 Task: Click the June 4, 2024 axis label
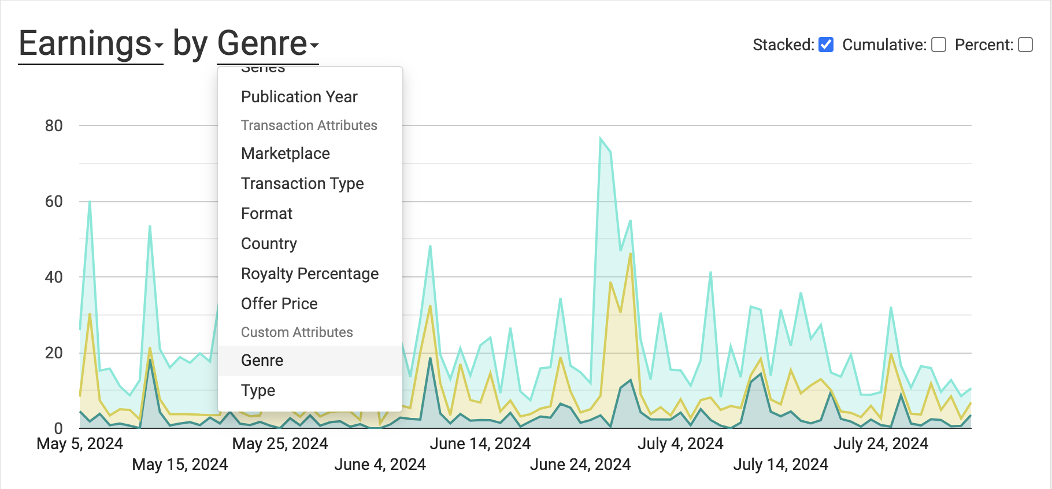tap(380, 465)
